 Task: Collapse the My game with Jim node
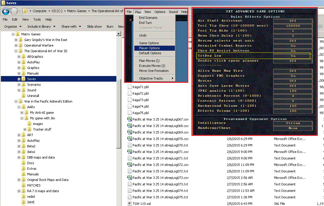click(x=22, y=118)
